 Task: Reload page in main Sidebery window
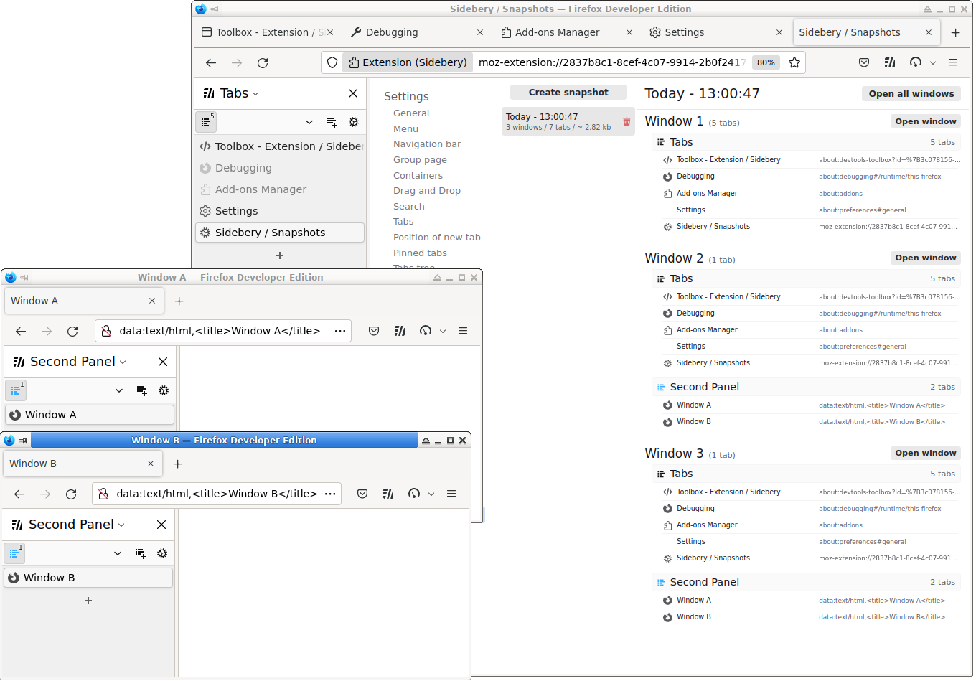(x=263, y=63)
